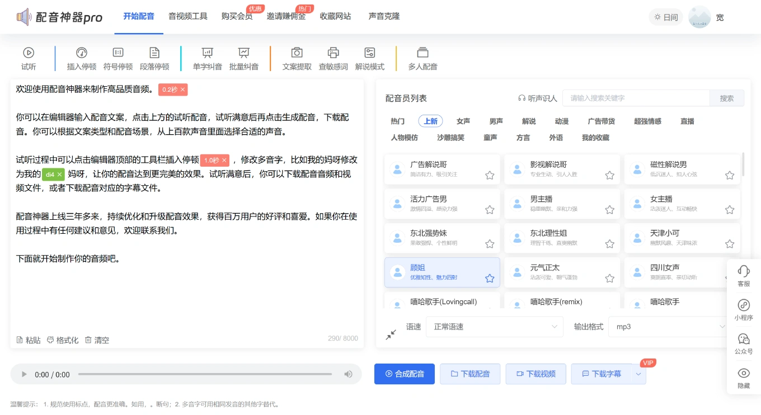Screen dimensions: 761x415
Task: Enable the 解说模式 narration mode tool
Action: coord(370,59)
